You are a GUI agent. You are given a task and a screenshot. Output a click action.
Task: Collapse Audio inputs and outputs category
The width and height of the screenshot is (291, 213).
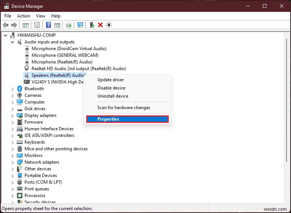[x=12, y=42]
